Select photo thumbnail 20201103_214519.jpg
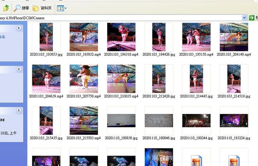The width and height of the screenshot is (258, 166). [x=234, y=79]
